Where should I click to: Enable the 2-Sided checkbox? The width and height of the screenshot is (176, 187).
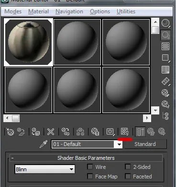128,167
